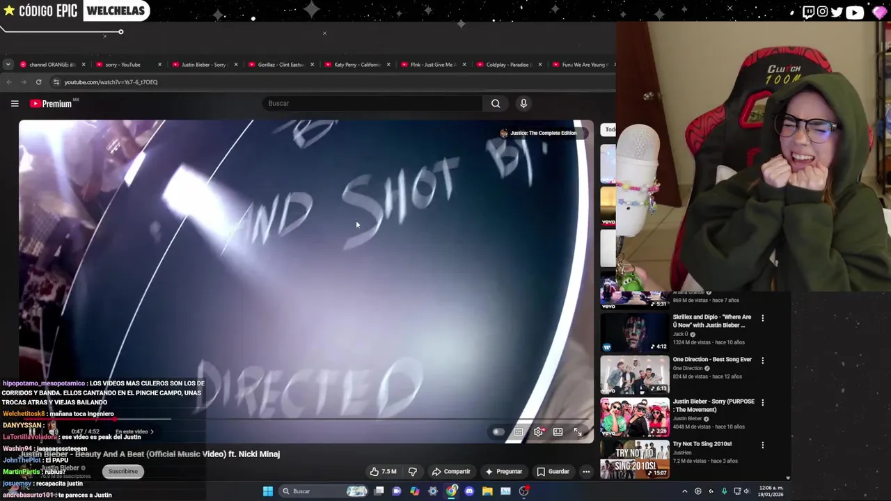Open the One Direction channel name link
Screen dimensions: 891x501
(x=688, y=368)
